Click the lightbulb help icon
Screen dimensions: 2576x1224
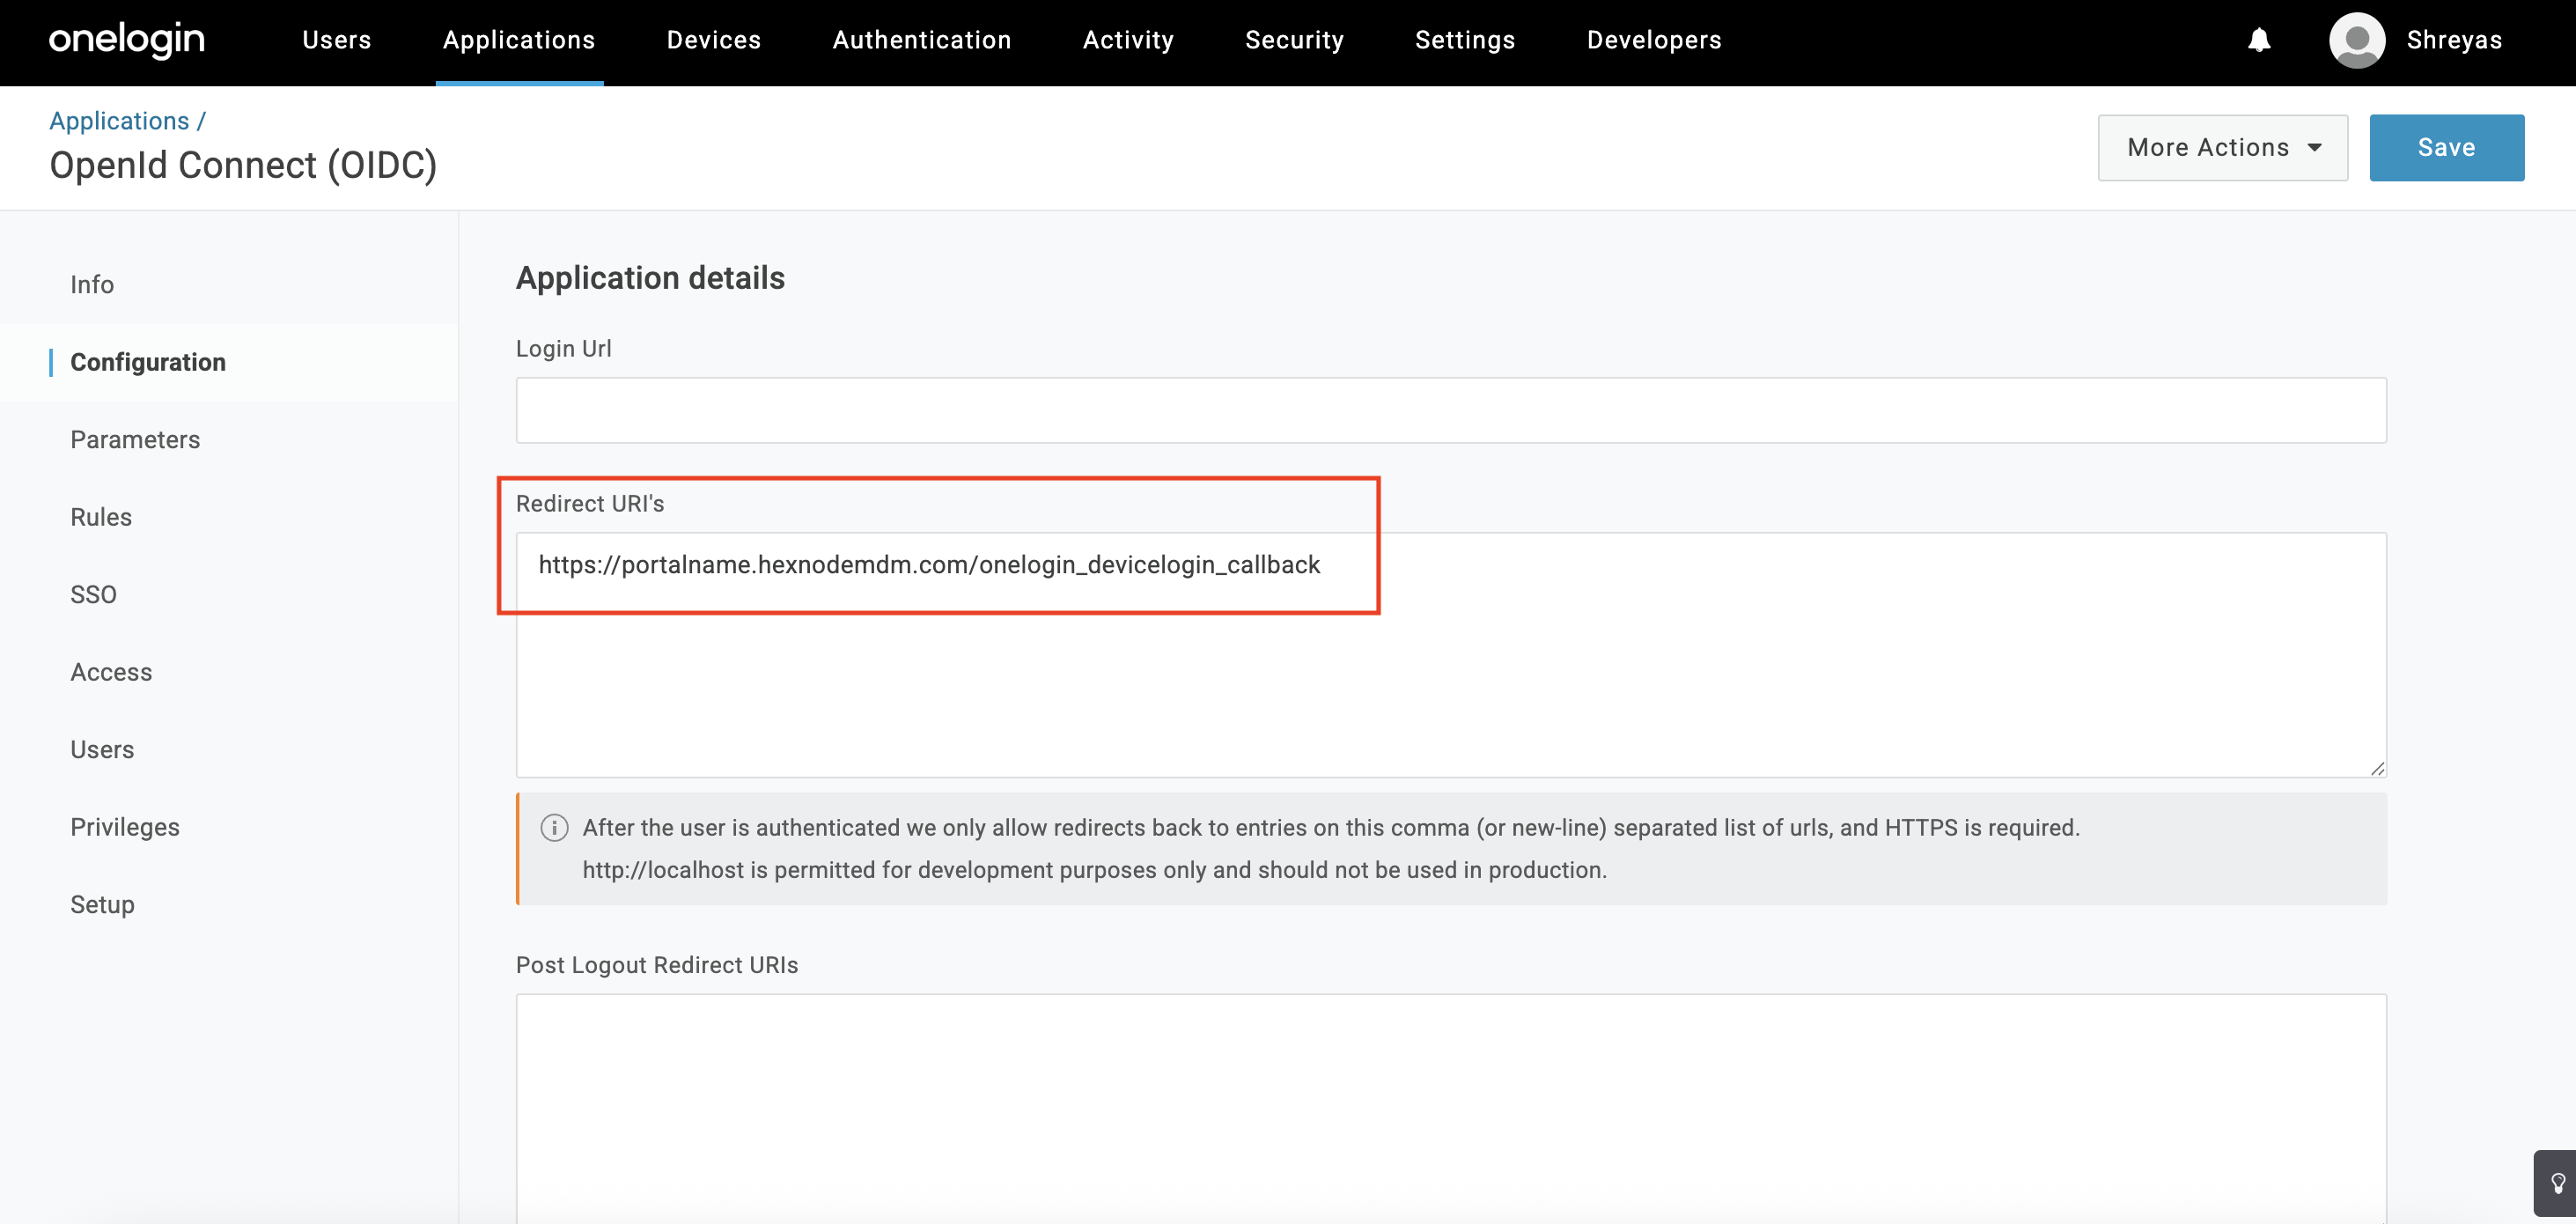[x=2557, y=1184]
